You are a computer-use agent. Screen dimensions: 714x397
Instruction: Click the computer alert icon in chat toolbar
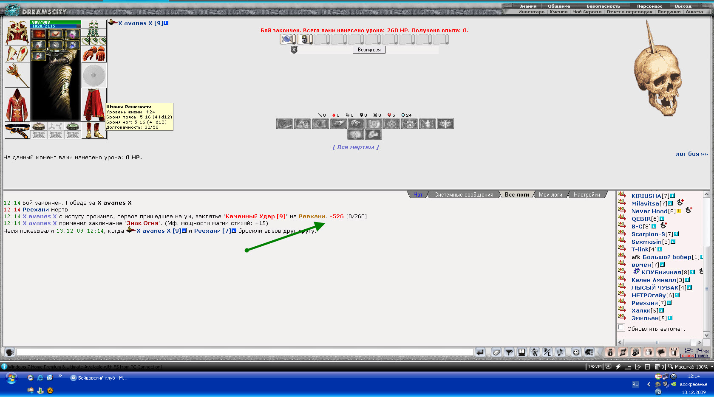[521, 352]
